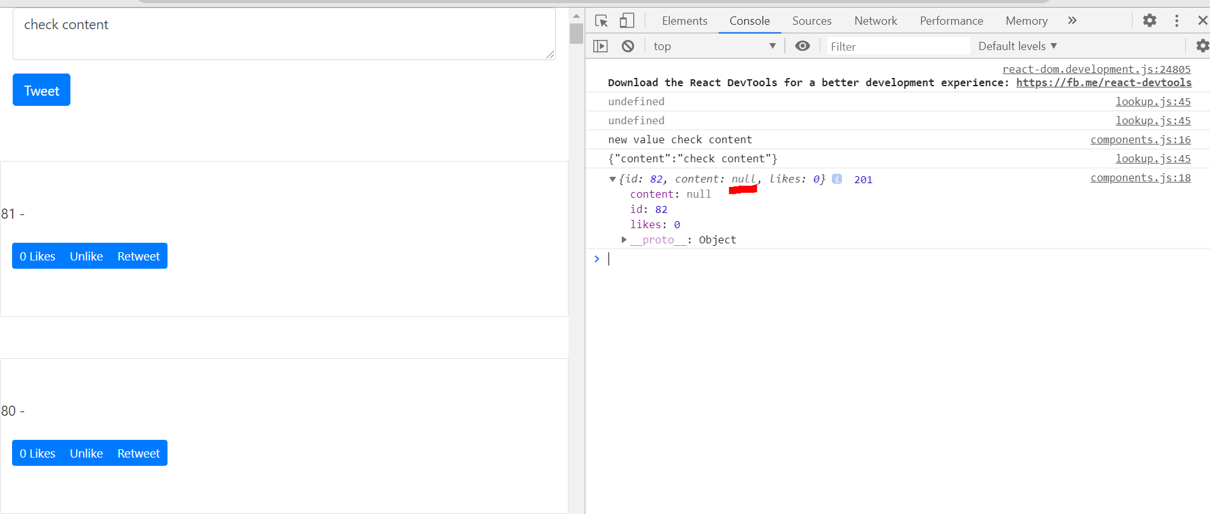The image size is (1210, 514).
Task: Switch to the Elements tab
Action: [x=685, y=21]
